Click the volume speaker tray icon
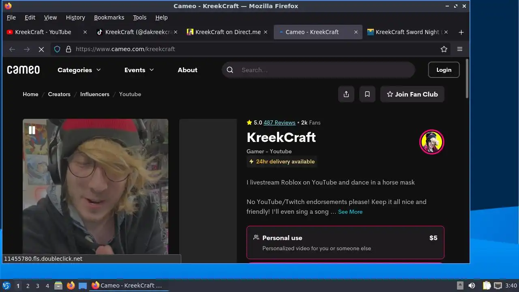Image resolution: width=519 pixels, height=292 pixels. [x=472, y=286]
